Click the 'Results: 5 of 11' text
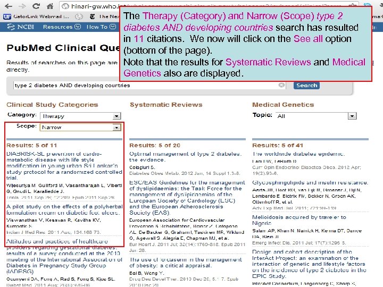 pyautogui.click(x=31, y=146)
